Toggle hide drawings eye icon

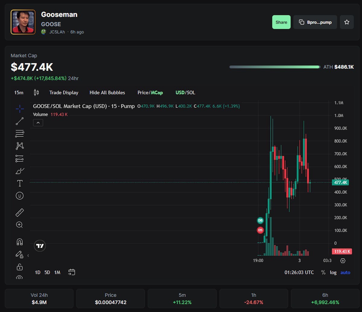click(x=20, y=277)
